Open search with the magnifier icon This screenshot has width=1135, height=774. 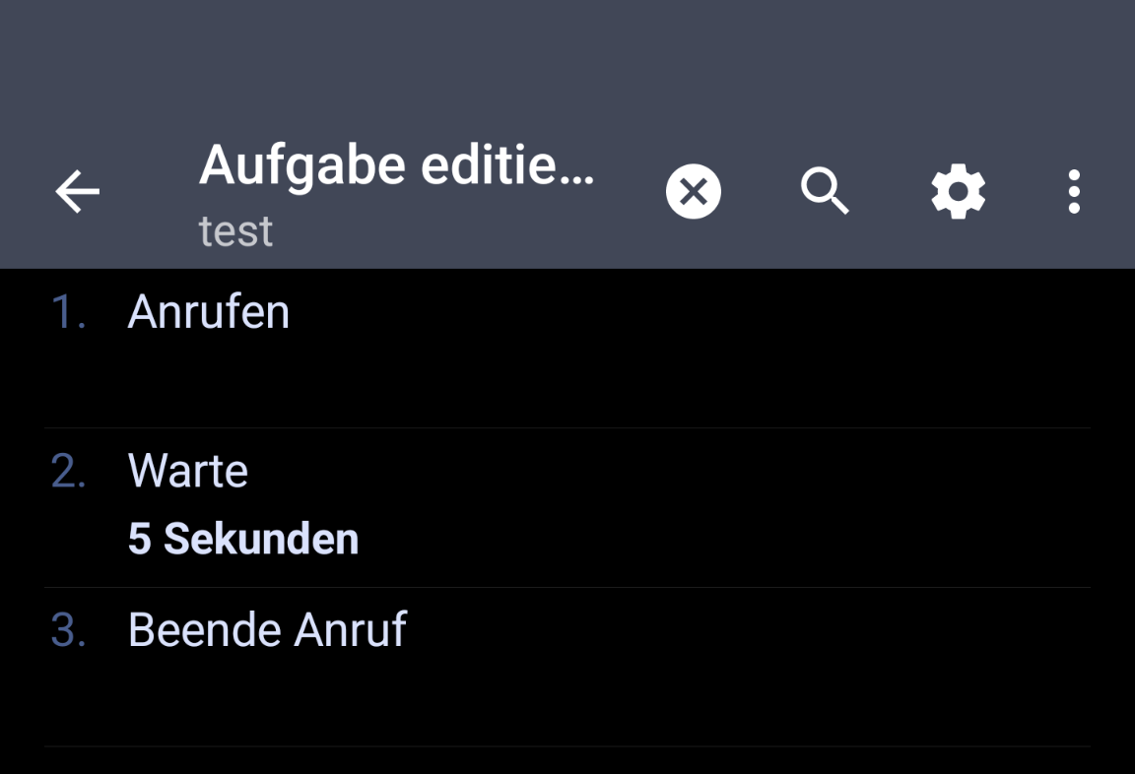click(x=825, y=191)
